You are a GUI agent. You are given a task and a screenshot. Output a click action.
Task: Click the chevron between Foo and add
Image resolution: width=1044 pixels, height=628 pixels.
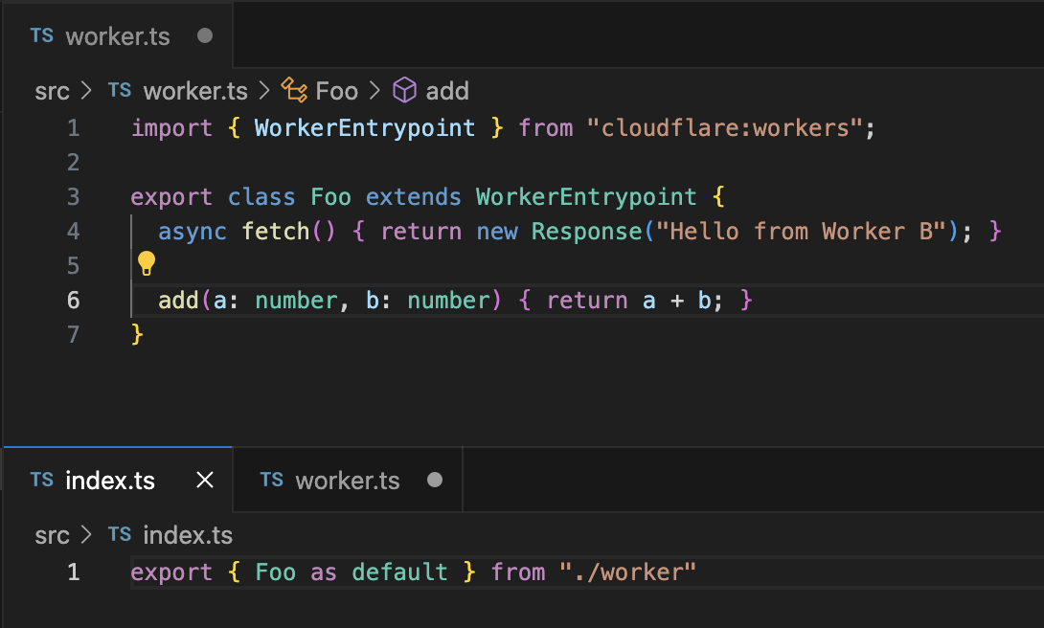[x=374, y=91]
